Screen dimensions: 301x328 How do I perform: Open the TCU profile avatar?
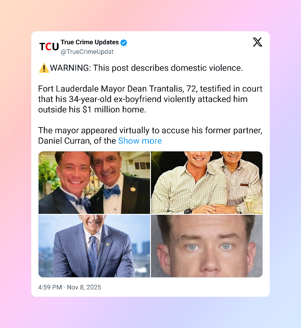tap(49, 46)
